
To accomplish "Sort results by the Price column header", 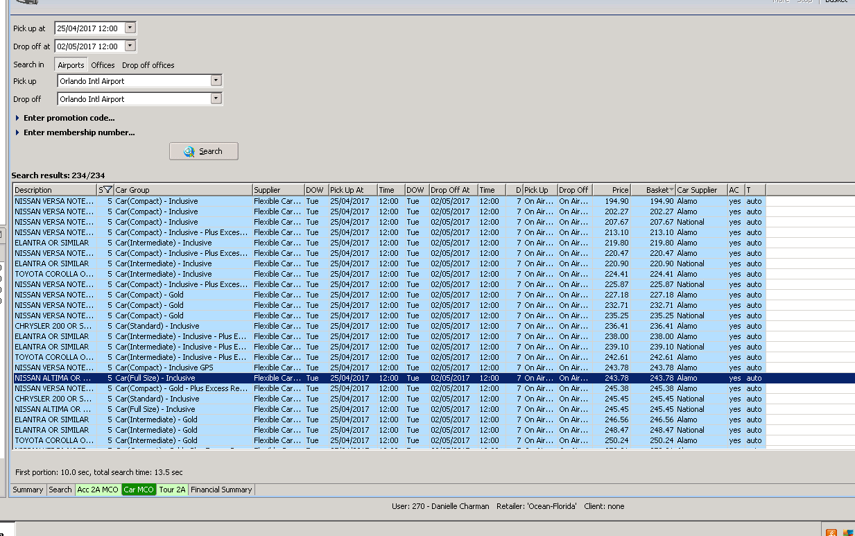I will tap(620, 190).
